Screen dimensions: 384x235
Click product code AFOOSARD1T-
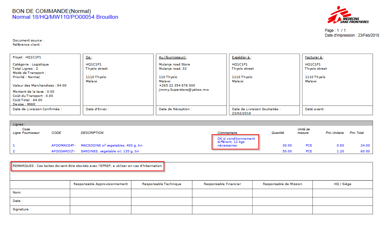[63, 151]
